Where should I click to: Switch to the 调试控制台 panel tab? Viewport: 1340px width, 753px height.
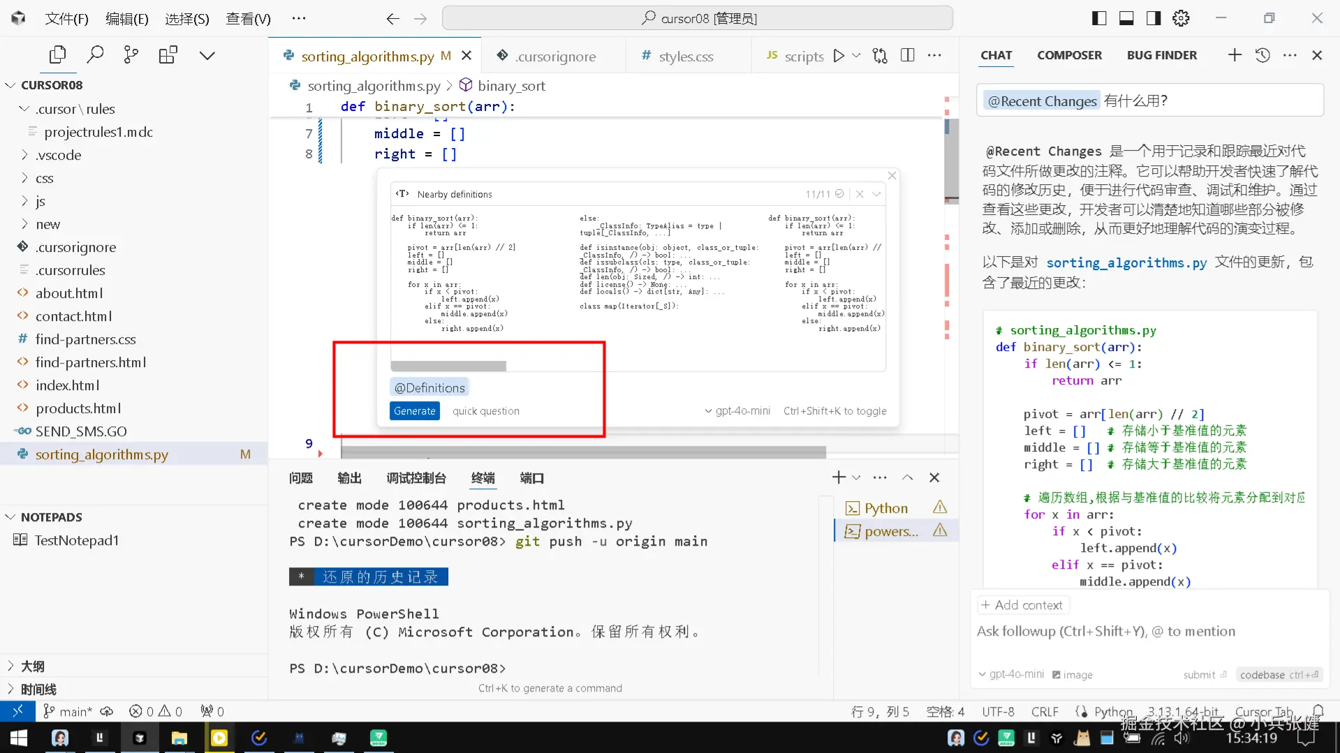[x=416, y=478]
